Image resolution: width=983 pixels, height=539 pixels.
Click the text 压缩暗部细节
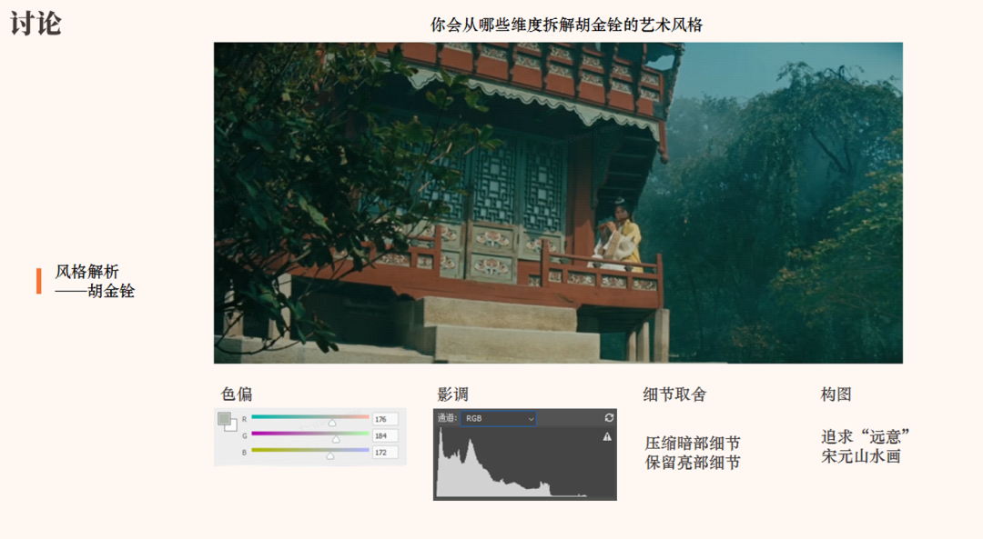[x=693, y=444]
